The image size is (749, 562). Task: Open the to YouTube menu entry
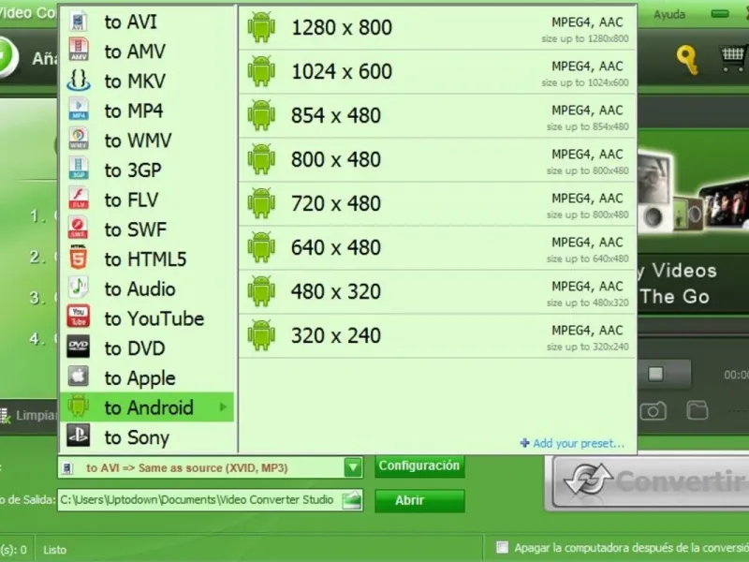tap(148, 318)
